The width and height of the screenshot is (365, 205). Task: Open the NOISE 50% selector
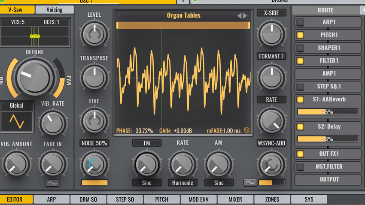(x=94, y=143)
